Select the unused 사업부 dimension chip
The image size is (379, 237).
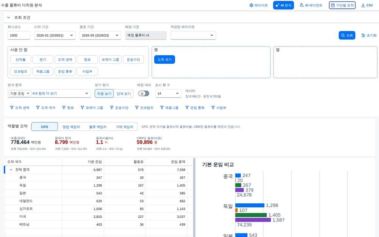click(x=87, y=71)
